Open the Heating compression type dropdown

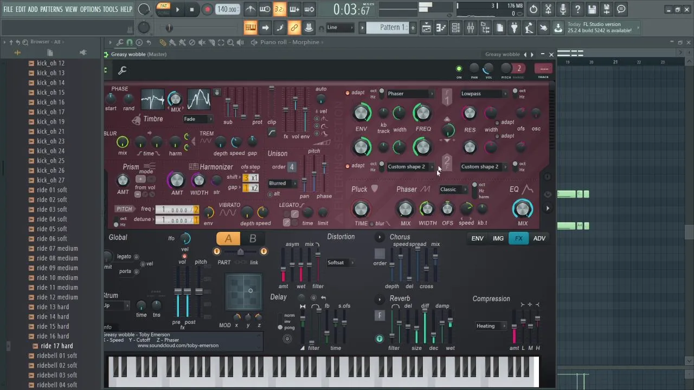click(491, 326)
